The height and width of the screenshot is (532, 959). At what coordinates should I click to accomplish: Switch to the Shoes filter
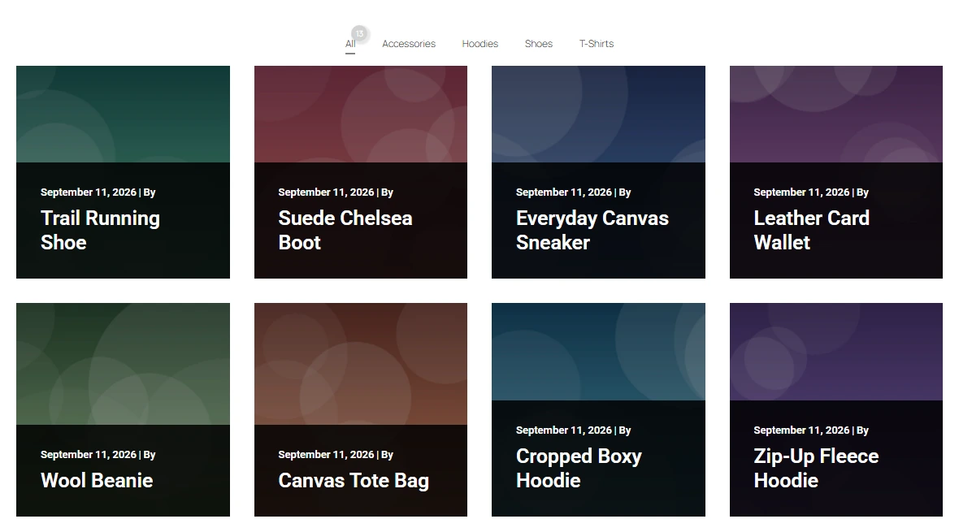[539, 44]
